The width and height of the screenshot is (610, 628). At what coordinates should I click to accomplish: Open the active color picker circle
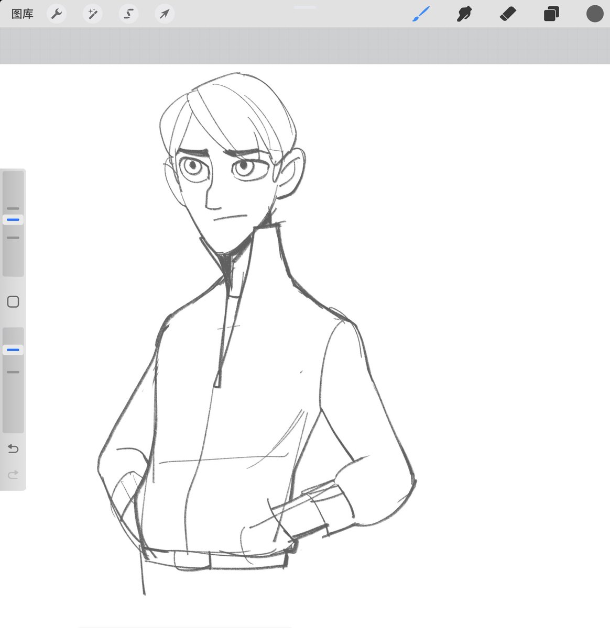click(x=595, y=14)
